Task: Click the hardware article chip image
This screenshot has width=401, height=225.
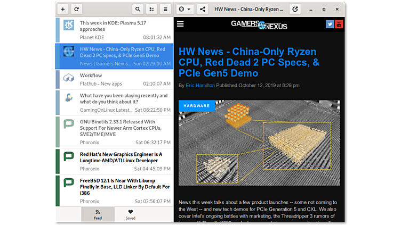Action: click(259, 143)
